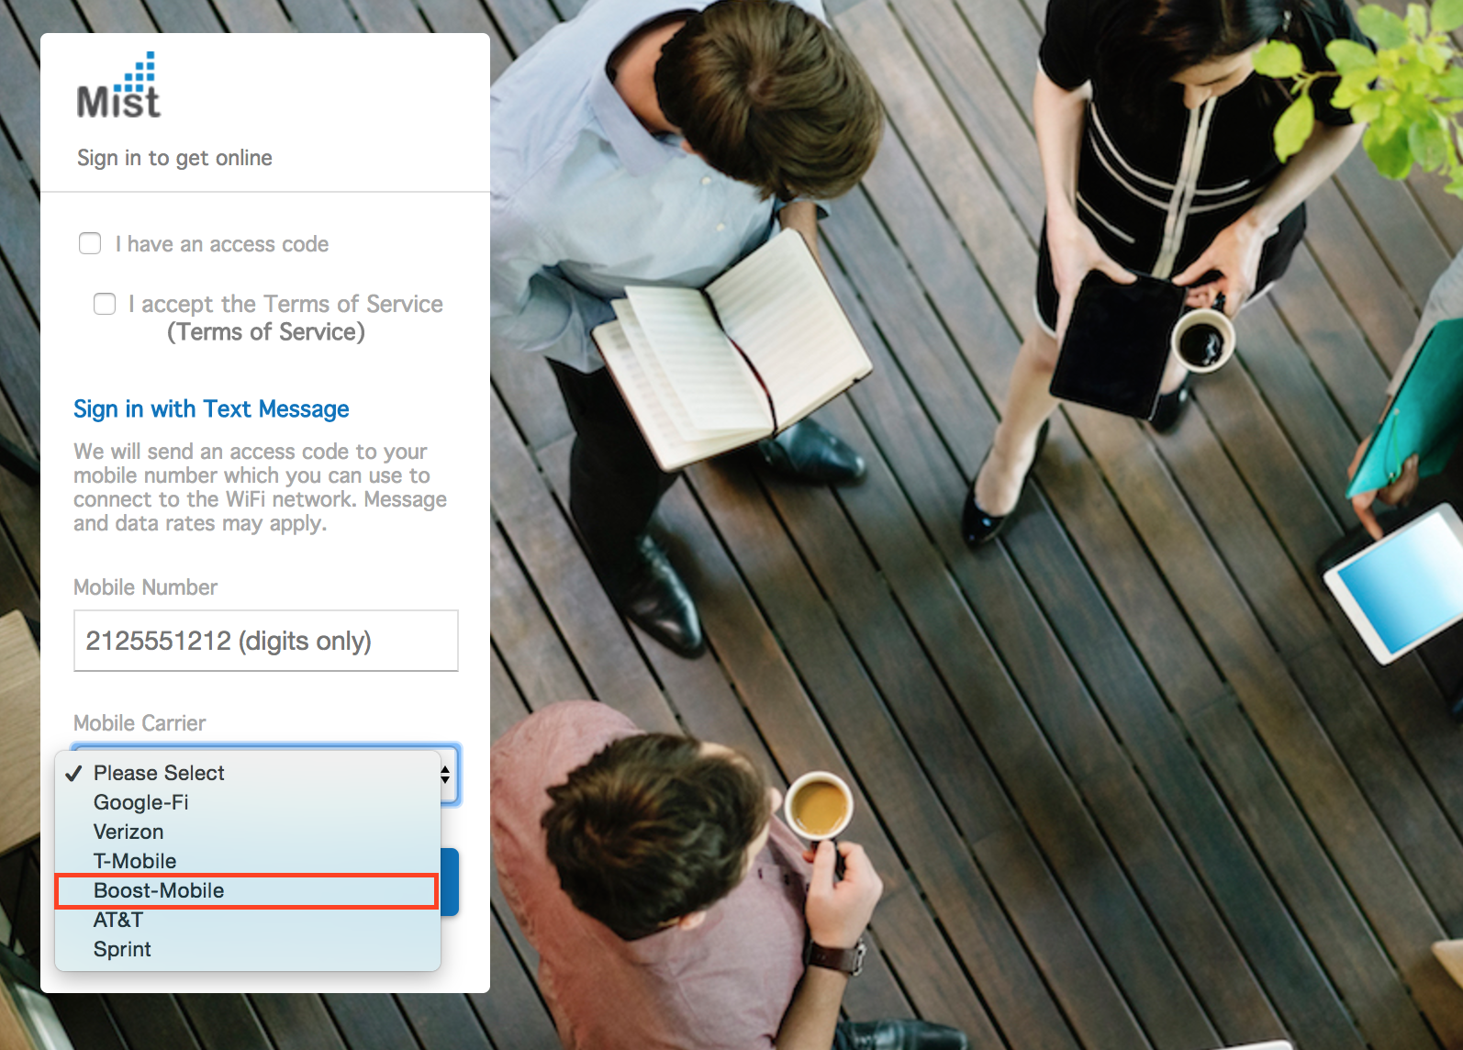Open the Terms of Service link
This screenshot has height=1050, width=1463.
(x=266, y=332)
